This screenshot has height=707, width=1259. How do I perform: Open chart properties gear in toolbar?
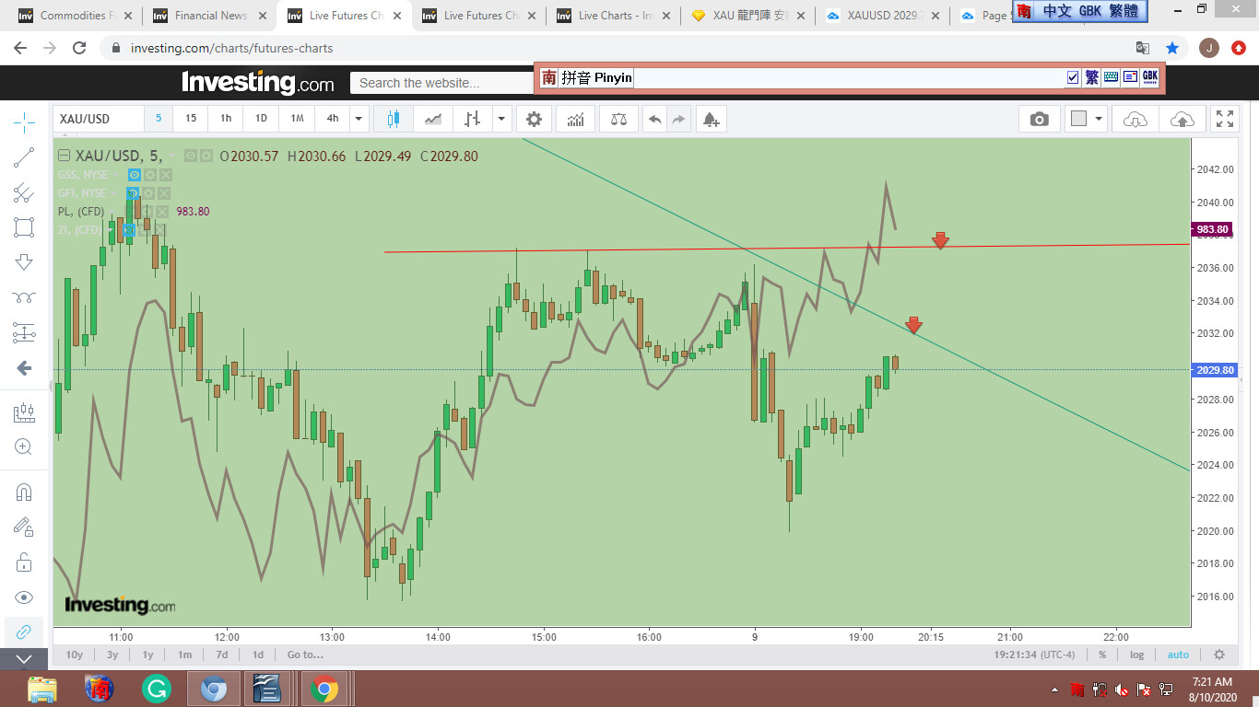534,119
